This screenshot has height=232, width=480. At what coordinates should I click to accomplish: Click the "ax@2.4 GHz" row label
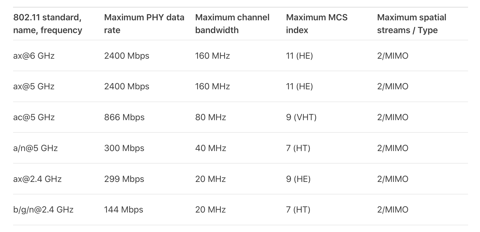click(37, 179)
